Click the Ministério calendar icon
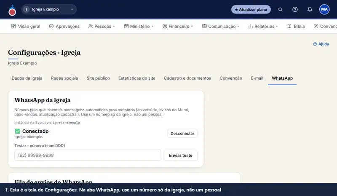The image size is (337, 196). [x=126, y=26]
